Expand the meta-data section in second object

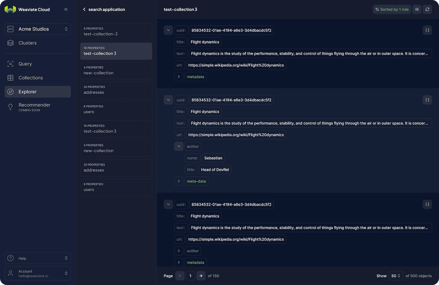click(179, 181)
